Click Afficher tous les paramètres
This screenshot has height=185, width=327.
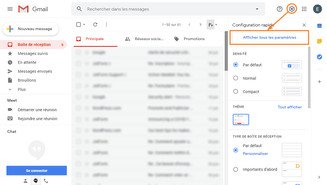[x=269, y=37]
